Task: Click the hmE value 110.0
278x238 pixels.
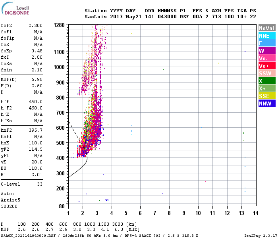Action: pos(36,143)
